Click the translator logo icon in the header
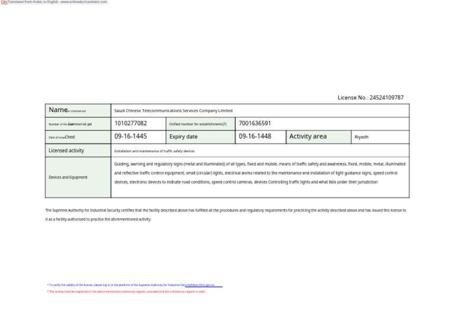This screenshot has height=322, width=455. [x=4, y=2]
